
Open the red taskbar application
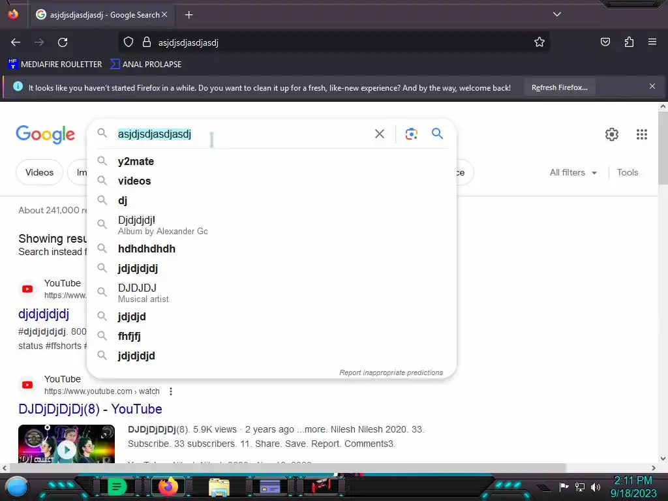pyautogui.click(x=321, y=487)
